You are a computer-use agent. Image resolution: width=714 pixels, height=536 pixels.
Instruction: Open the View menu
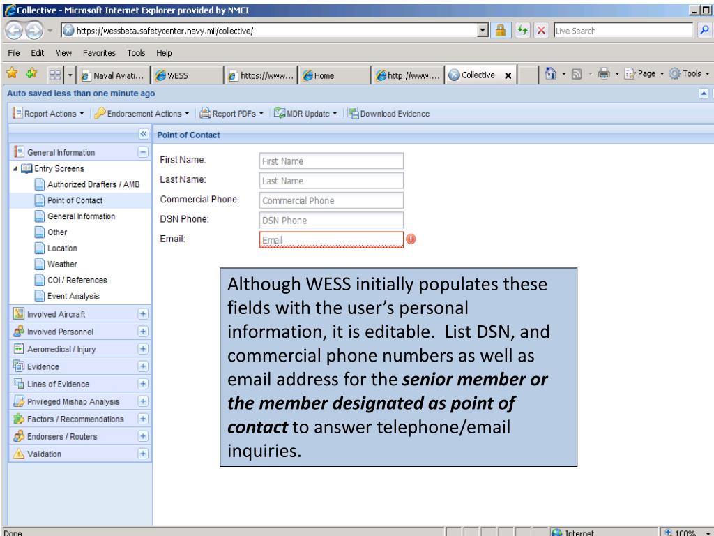(63, 53)
